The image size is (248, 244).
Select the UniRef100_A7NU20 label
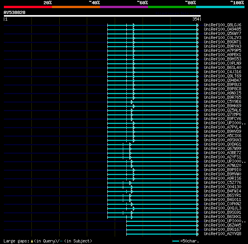(x=222, y=166)
